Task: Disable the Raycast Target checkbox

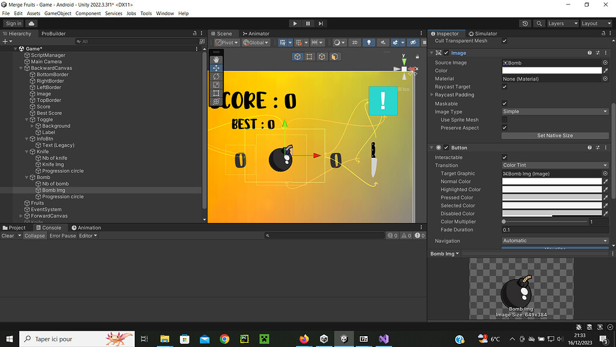Action: coord(504,86)
